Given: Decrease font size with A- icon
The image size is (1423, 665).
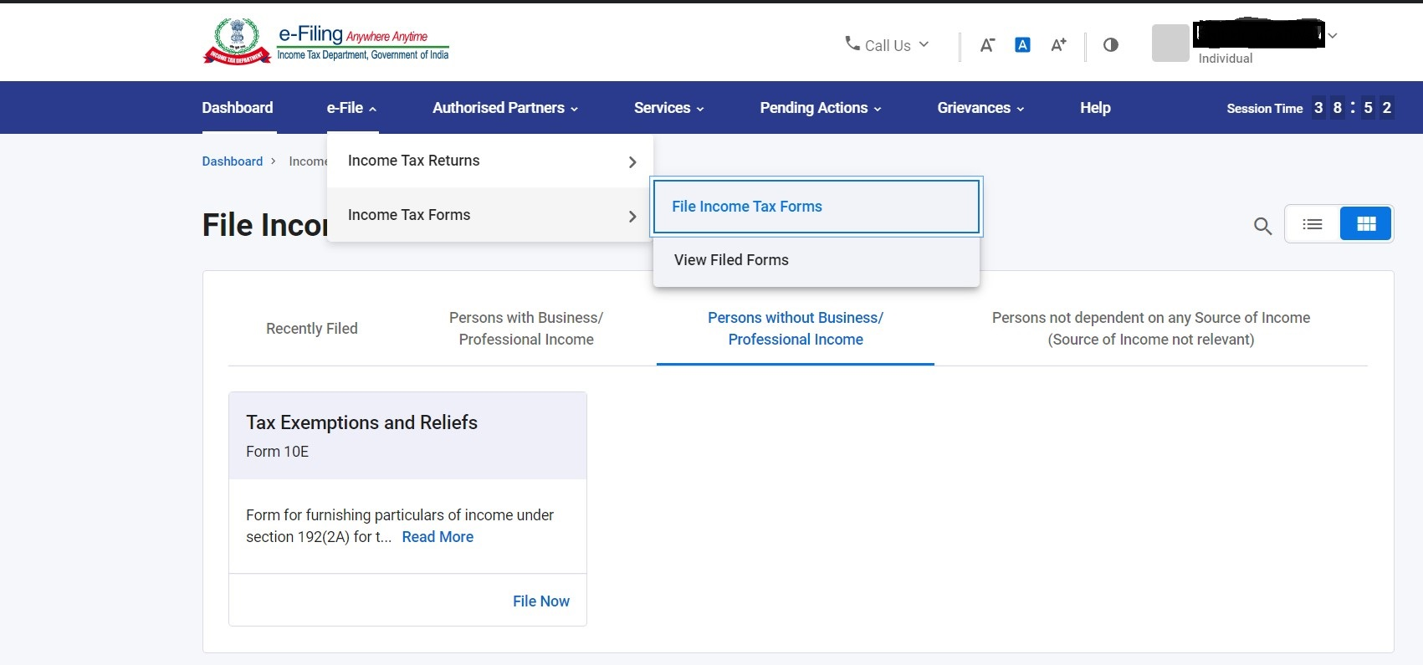Looking at the screenshot, I should [x=987, y=45].
